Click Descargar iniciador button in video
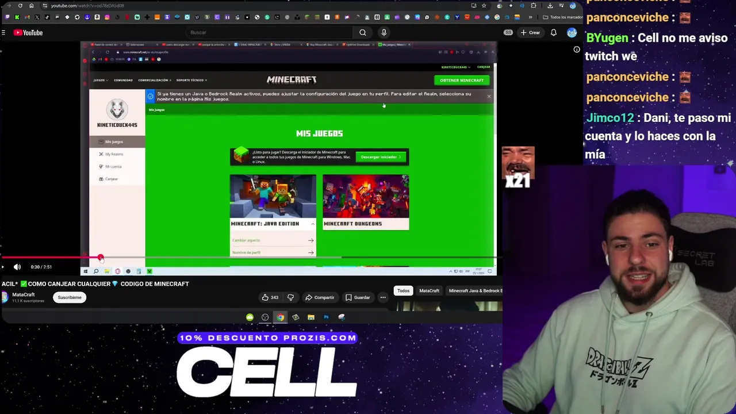Viewport: 736px width, 414px height. pyautogui.click(x=381, y=157)
